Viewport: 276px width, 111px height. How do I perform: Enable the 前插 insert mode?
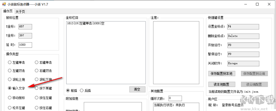click(72, 91)
